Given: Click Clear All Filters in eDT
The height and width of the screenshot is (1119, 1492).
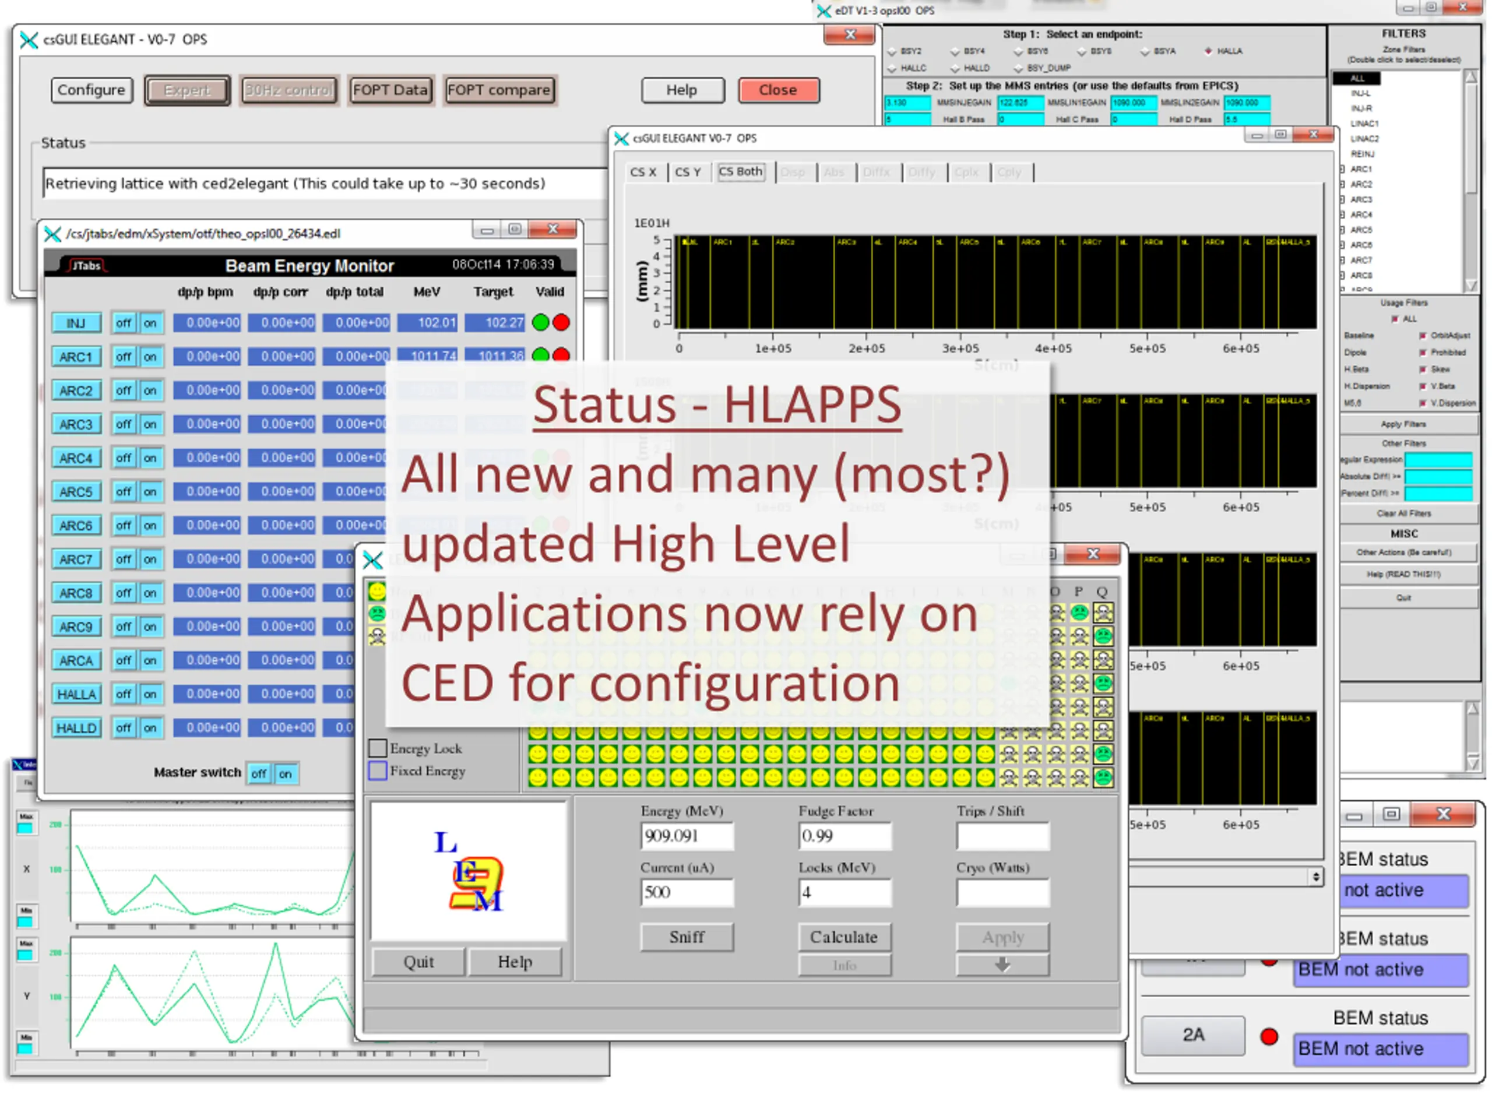Looking at the screenshot, I should (x=1403, y=514).
